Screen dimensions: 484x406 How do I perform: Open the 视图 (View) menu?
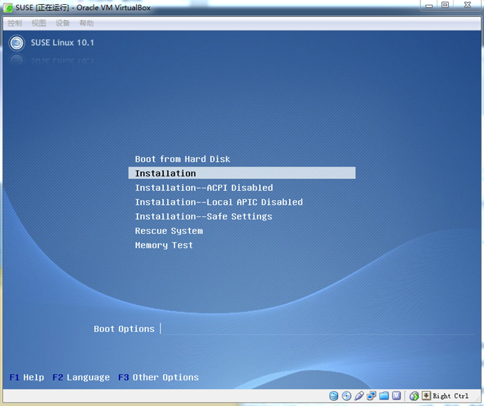point(39,23)
